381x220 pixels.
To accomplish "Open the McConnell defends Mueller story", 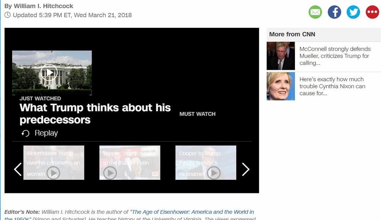I will [x=335, y=56].
